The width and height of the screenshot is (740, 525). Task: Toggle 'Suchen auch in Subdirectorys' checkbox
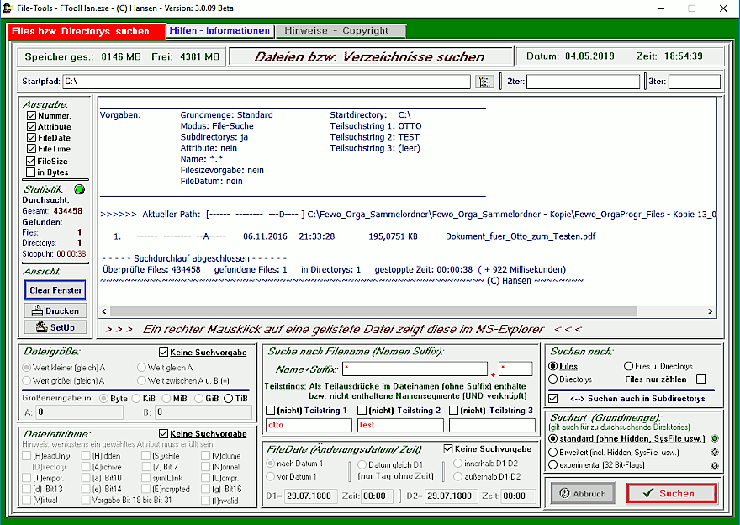click(553, 398)
